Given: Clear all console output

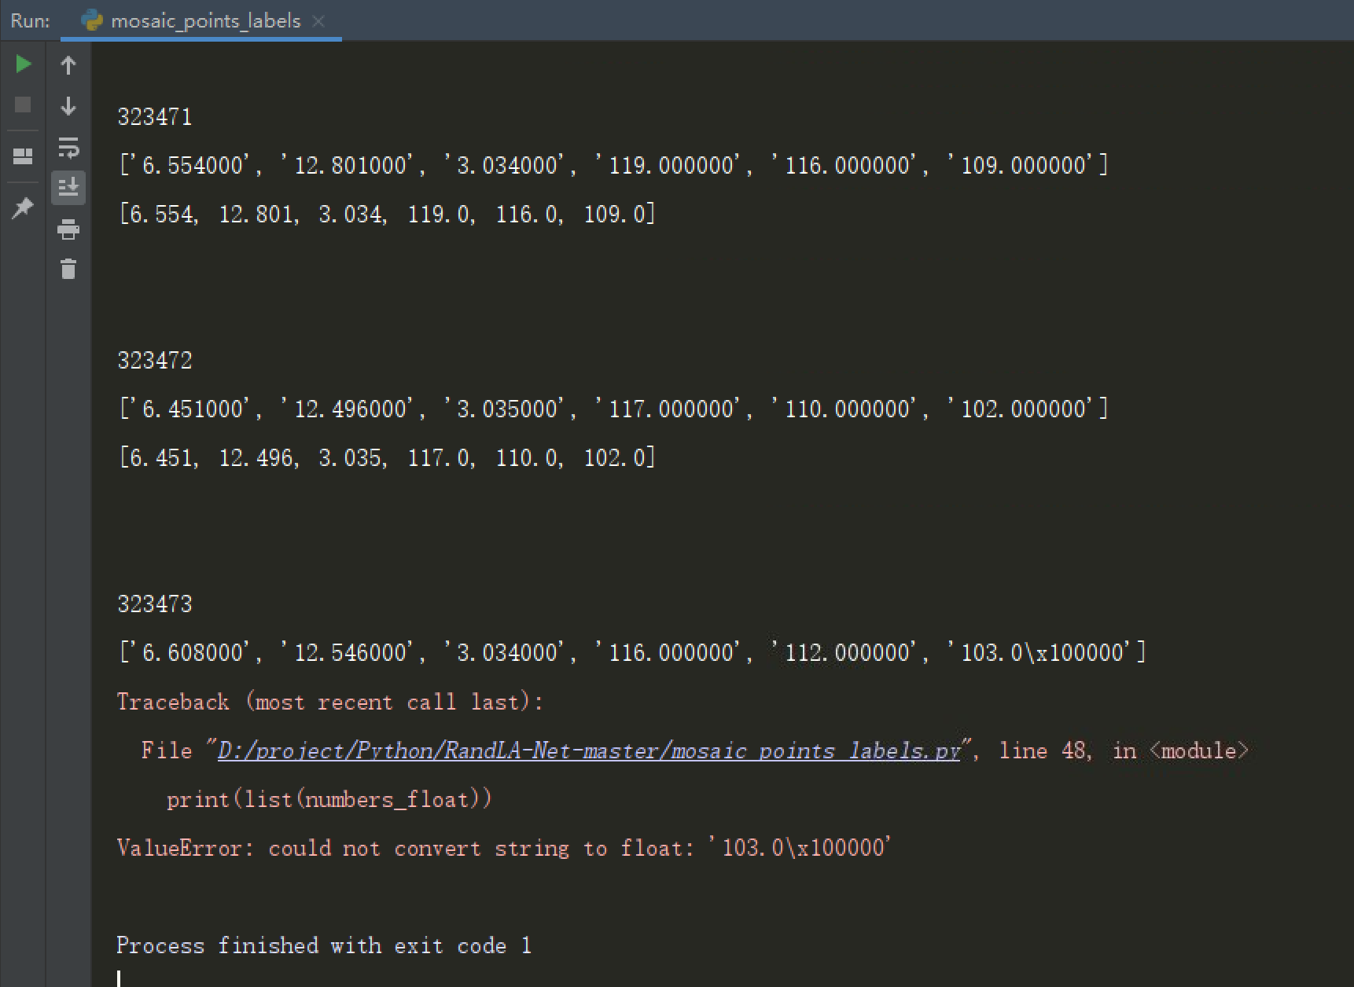Looking at the screenshot, I should [x=68, y=270].
